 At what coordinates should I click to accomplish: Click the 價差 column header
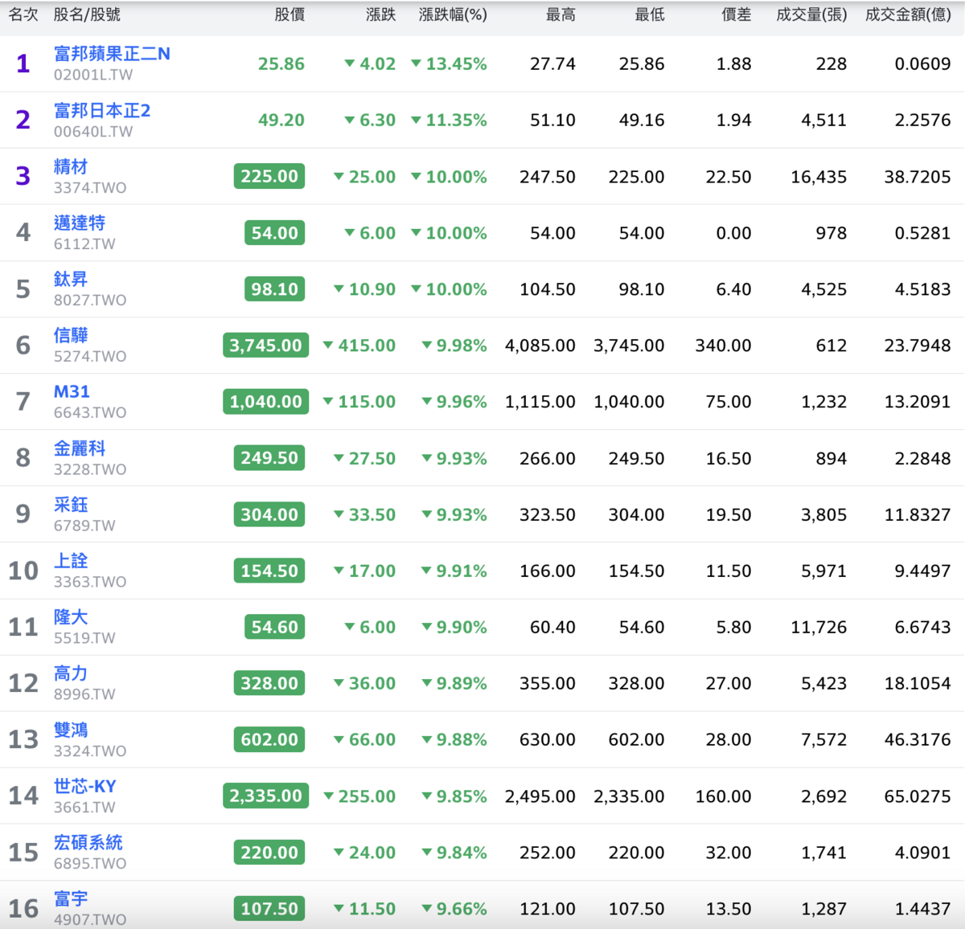(x=736, y=14)
